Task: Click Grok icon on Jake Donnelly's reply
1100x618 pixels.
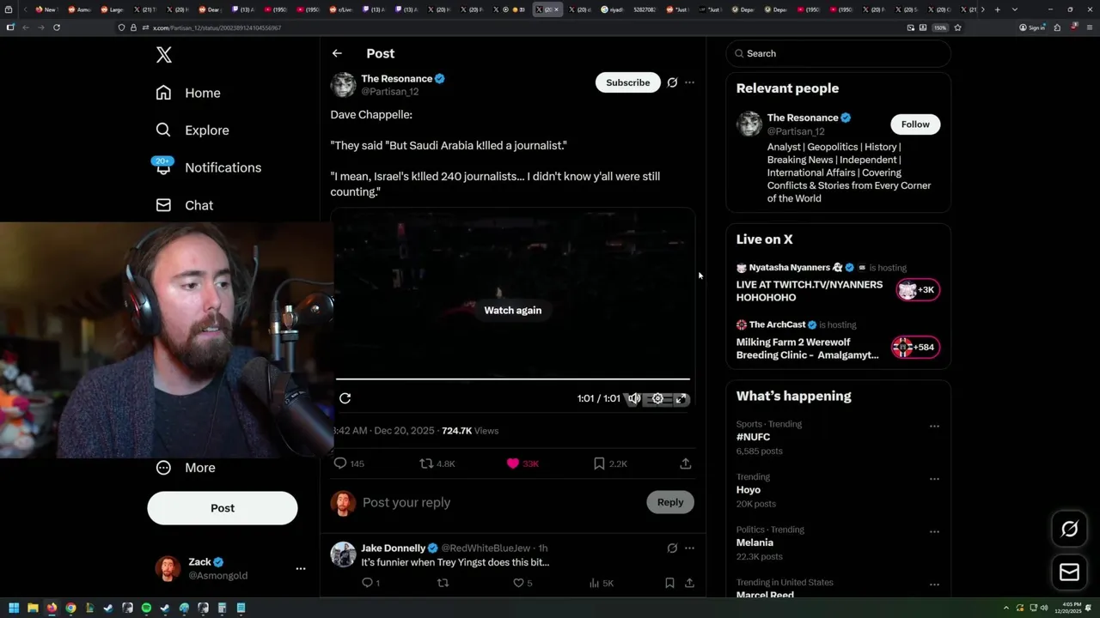Action: coord(672,548)
